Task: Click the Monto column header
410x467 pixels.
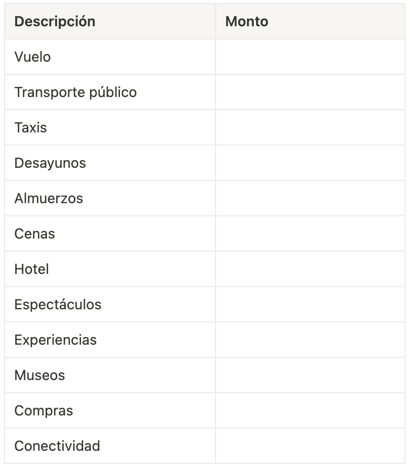Action: click(x=247, y=22)
